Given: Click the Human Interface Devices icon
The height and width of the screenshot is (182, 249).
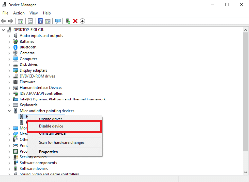Looking at the screenshot, I should (15, 88).
